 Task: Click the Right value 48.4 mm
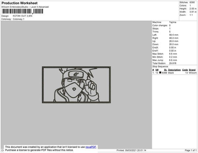(x=174, y=38)
